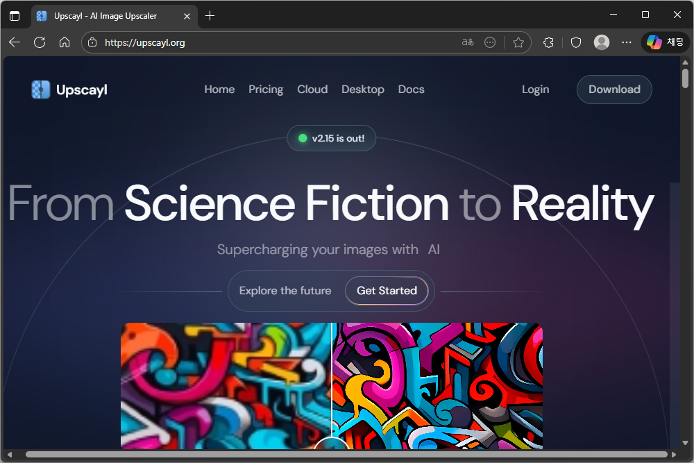
Task: Select the Upscayl - AI Image Upscaler tab
Action: [115, 17]
